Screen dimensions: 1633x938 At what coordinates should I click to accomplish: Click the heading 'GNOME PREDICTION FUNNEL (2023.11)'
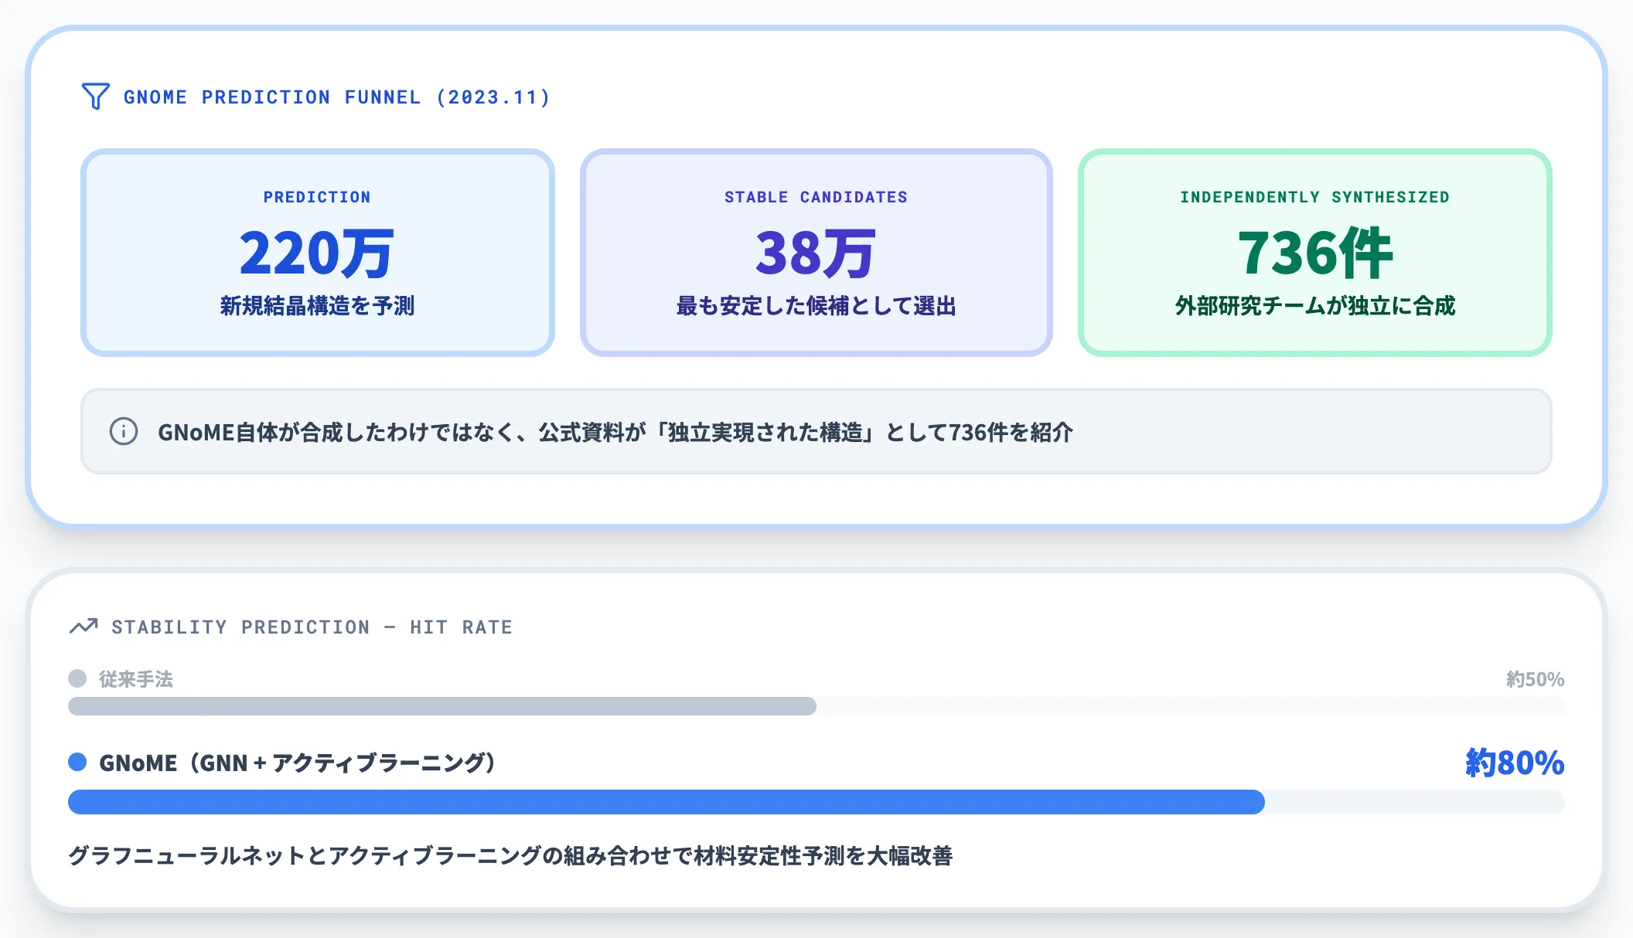[337, 97]
